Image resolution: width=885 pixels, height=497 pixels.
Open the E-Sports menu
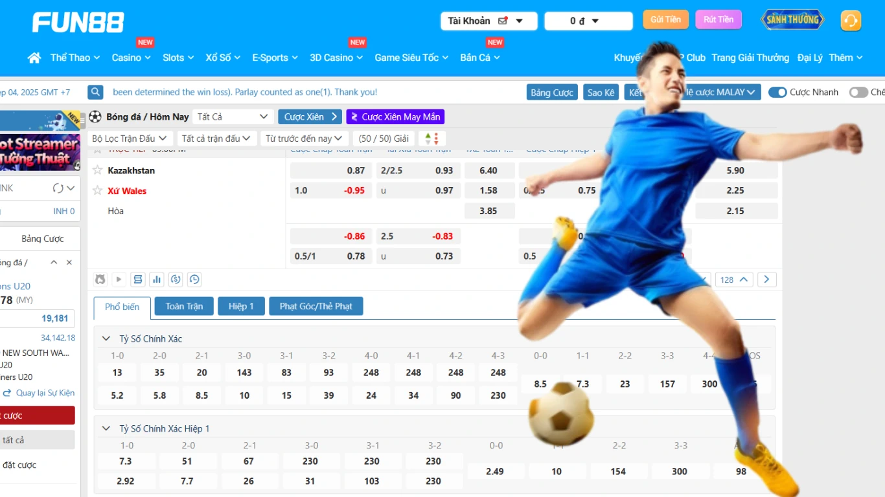click(275, 58)
